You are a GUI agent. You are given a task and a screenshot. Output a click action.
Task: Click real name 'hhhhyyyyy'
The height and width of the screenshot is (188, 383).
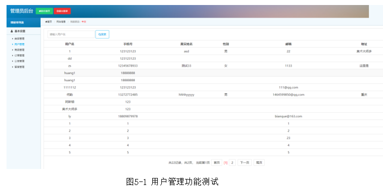pyautogui.click(x=186, y=95)
